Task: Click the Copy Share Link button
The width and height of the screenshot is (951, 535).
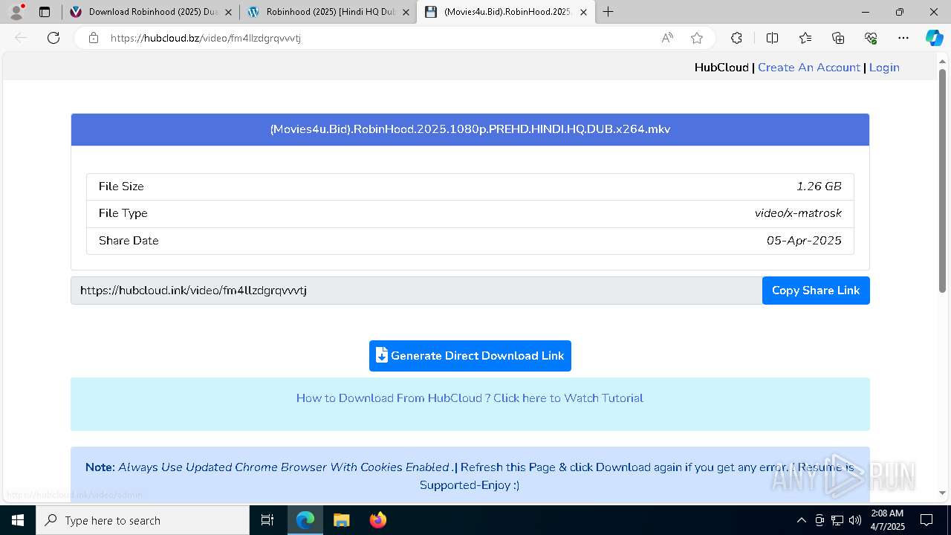Action: [816, 291]
